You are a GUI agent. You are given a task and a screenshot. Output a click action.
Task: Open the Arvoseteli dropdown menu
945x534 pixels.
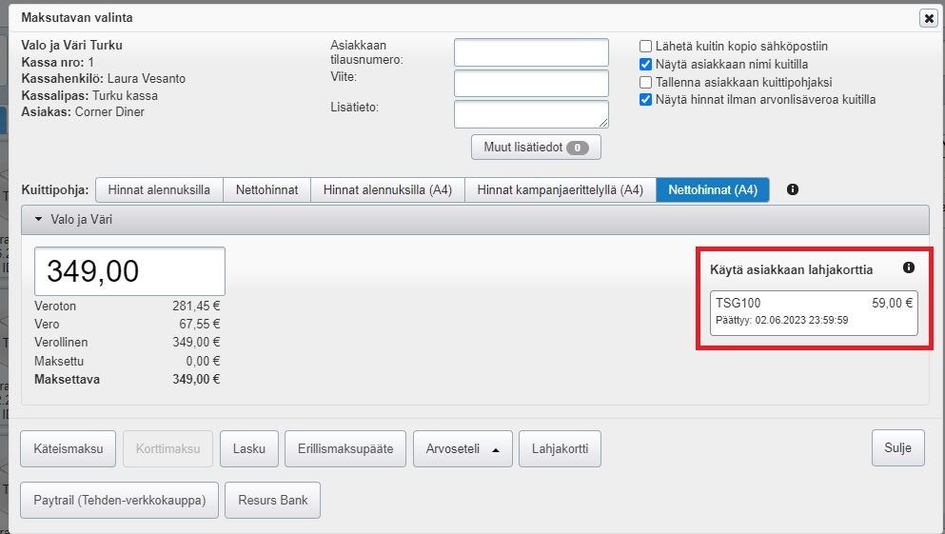[463, 448]
